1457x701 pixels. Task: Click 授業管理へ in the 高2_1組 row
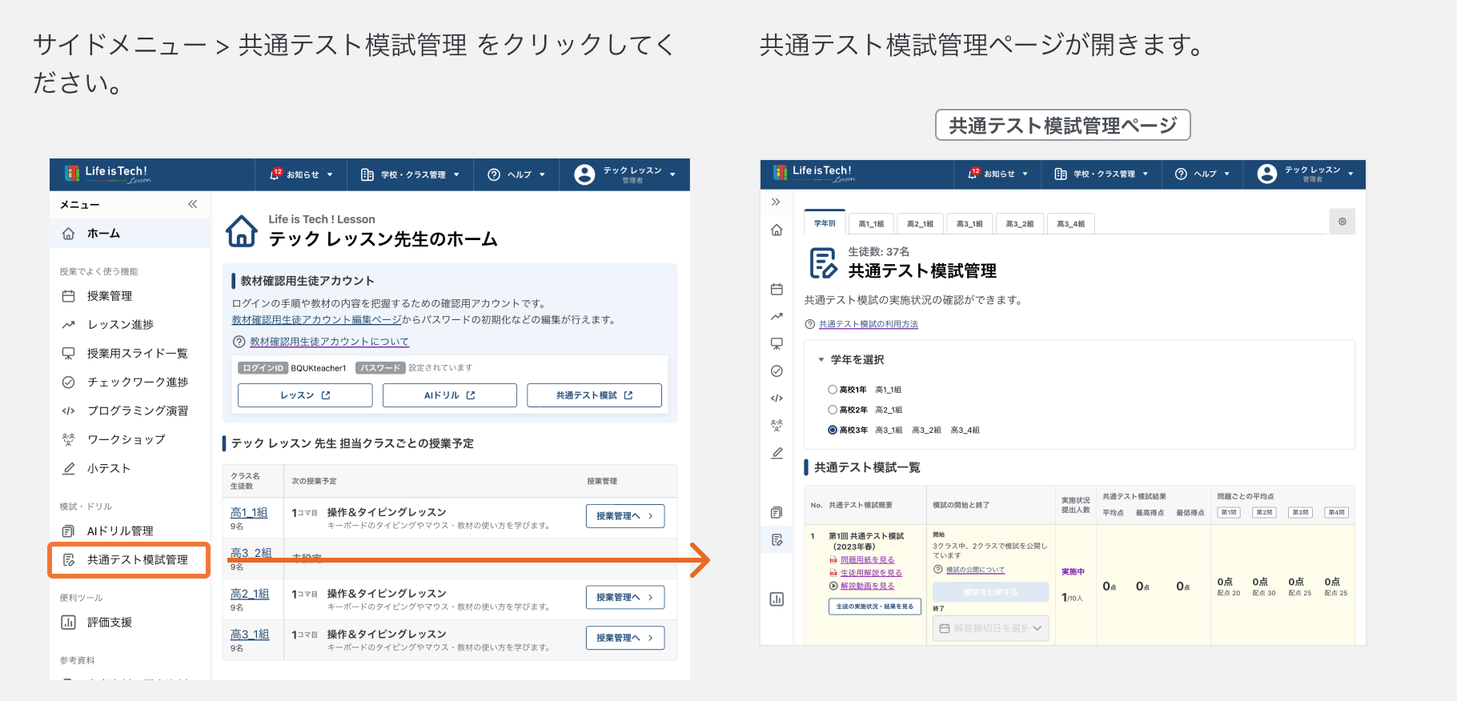[625, 598]
